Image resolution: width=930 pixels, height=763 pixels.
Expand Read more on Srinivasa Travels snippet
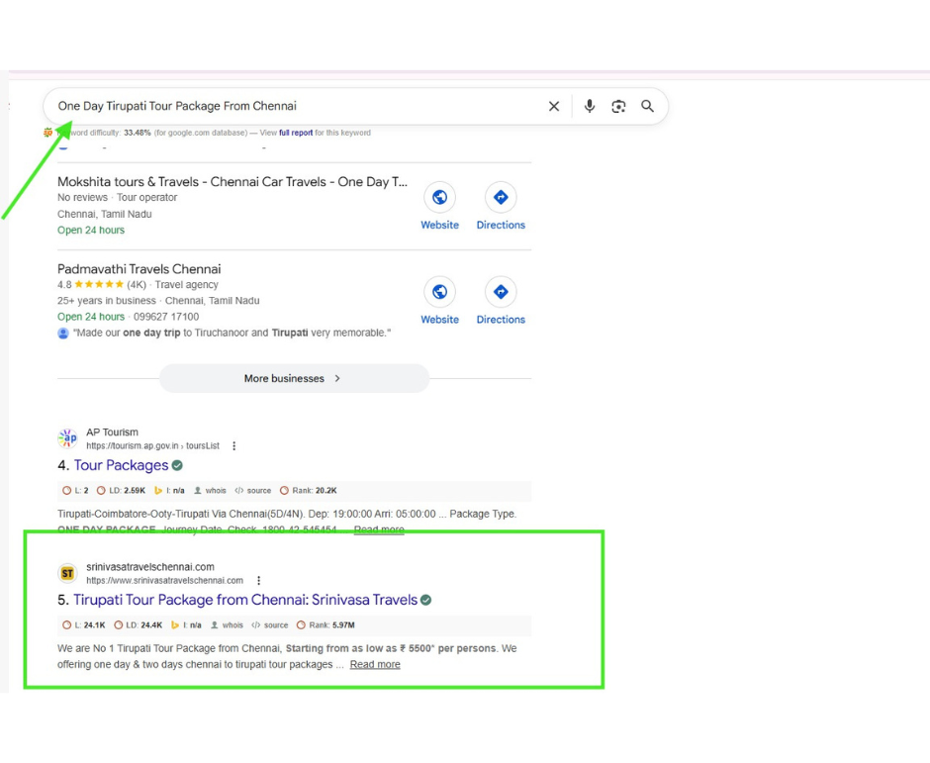(x=375, y=664)
